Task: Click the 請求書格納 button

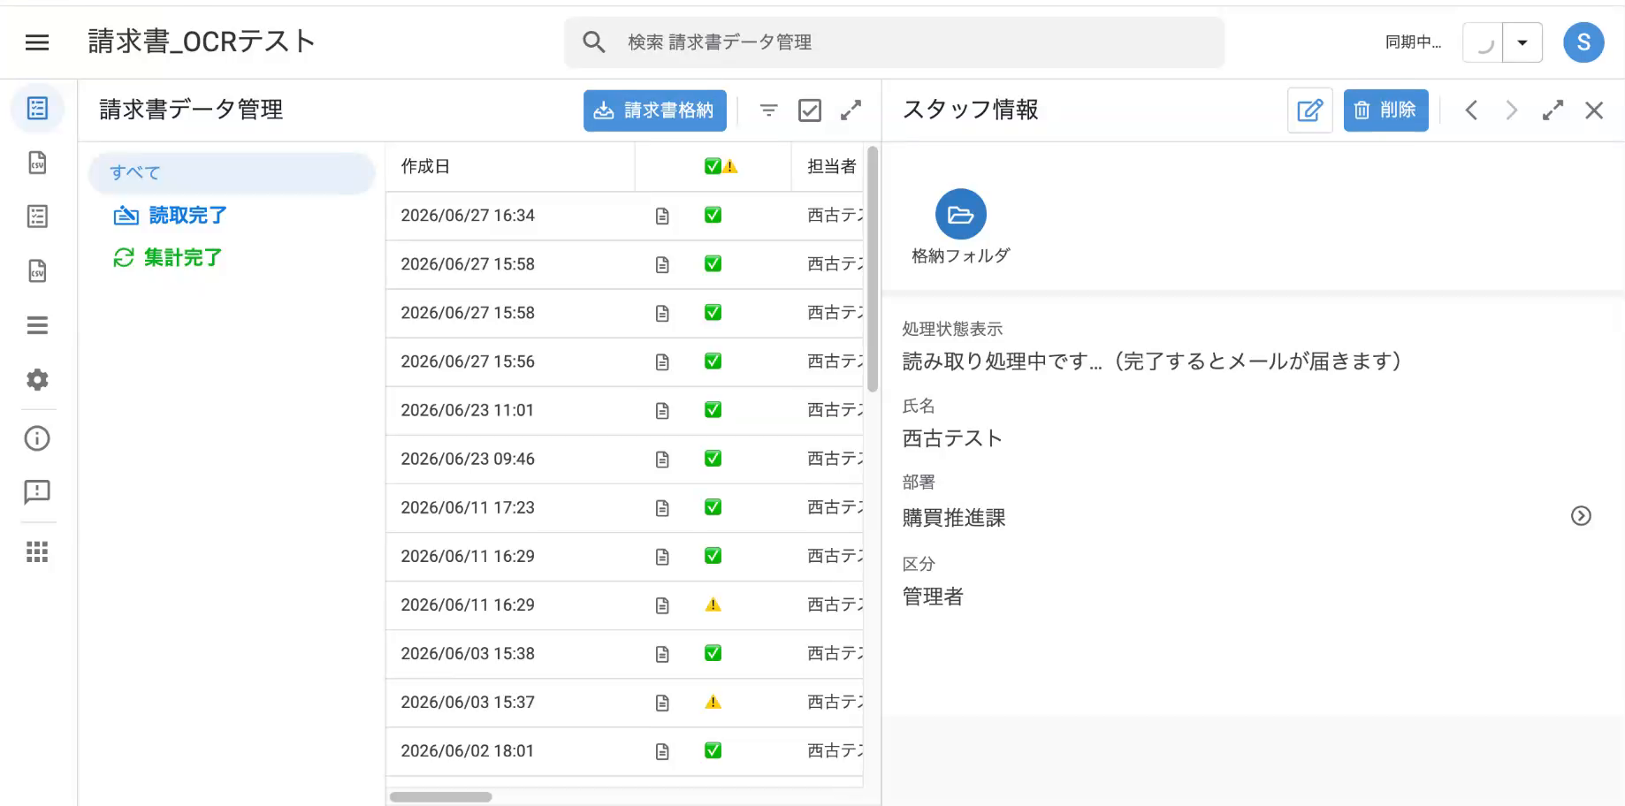Action: click(x=654, y=110)
